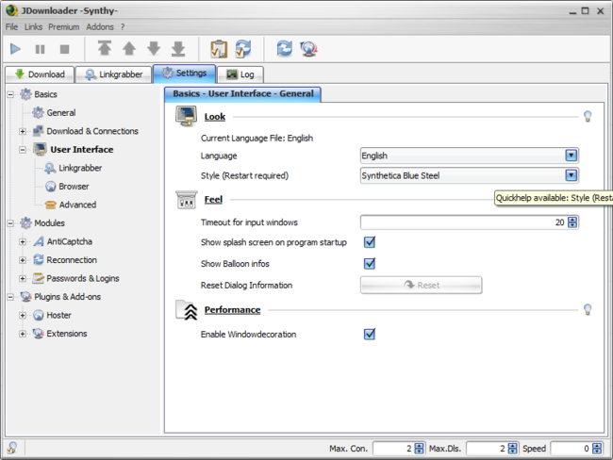Toggle the clipboard observation icon
The width and height of the screenshot is (613, 460).
(x=219, y=49)
